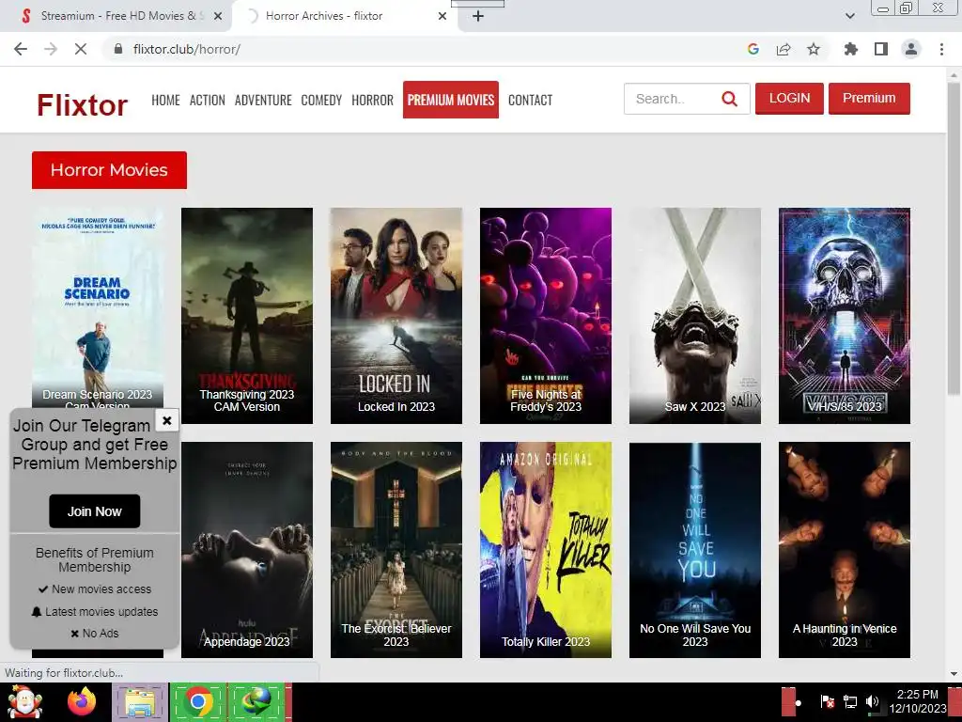
Task: Open Thanksgiving 2023 CAM Version poster
Action: point(247,316)
